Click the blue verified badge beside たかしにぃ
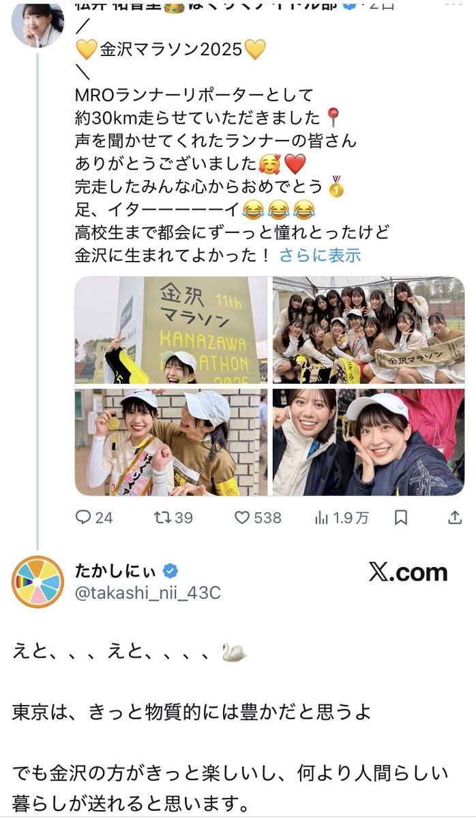This screenshot has width=476, height=819. coord(170,571)
